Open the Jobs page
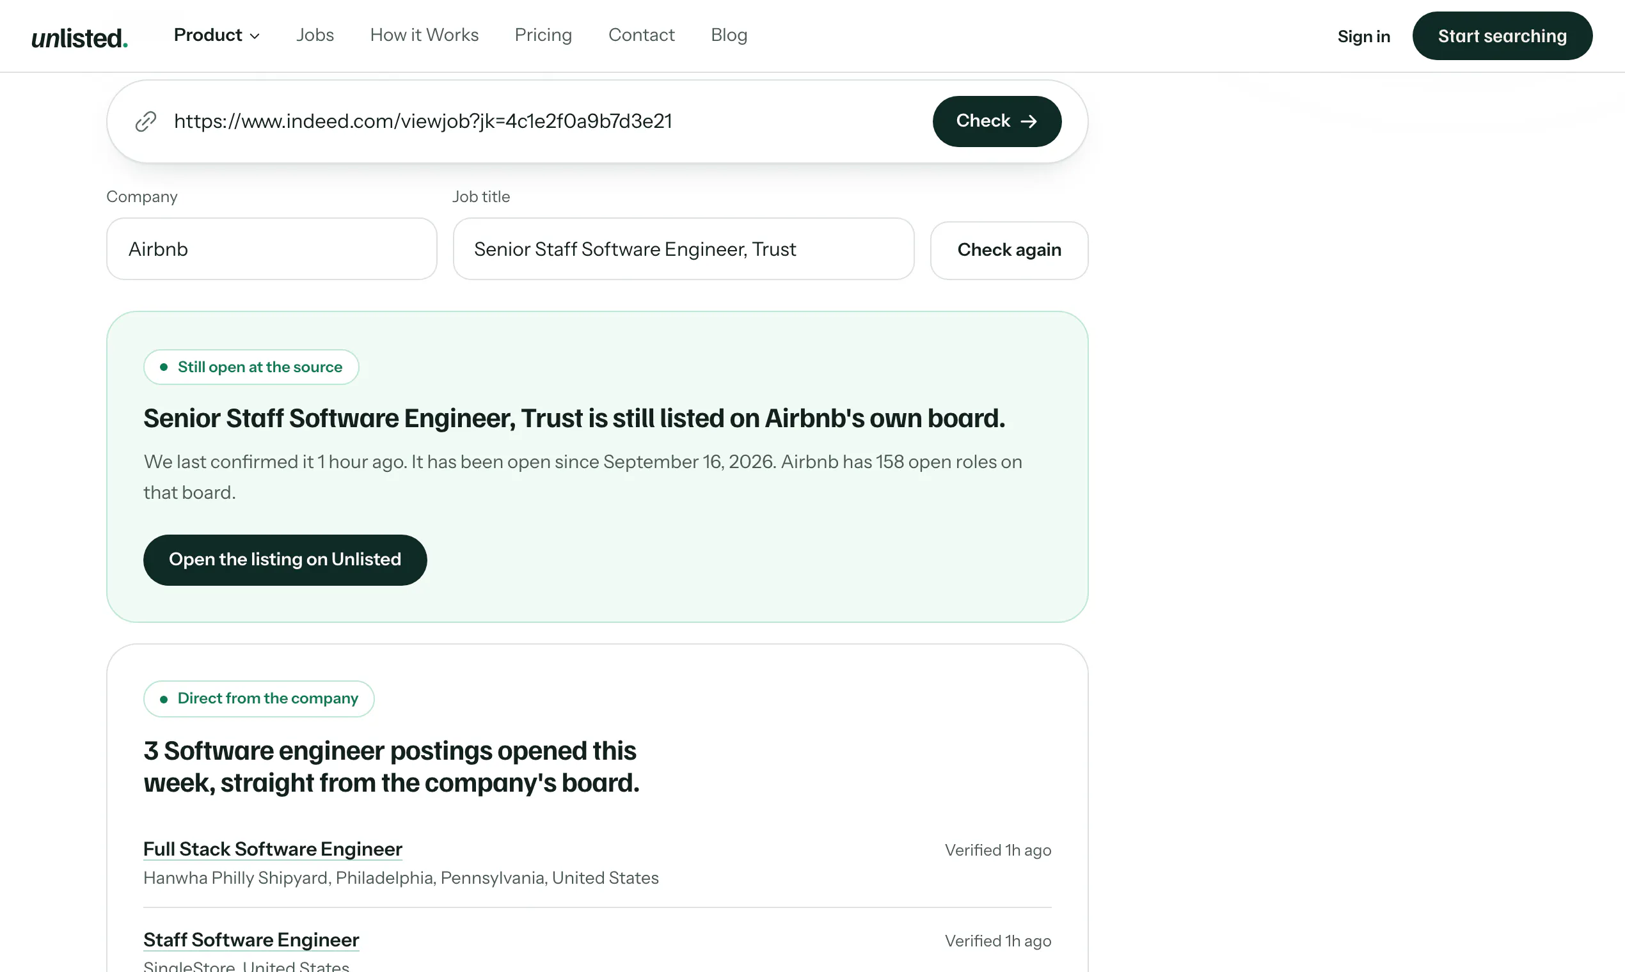Screen dimensions: 1625x972 (315, 35)
